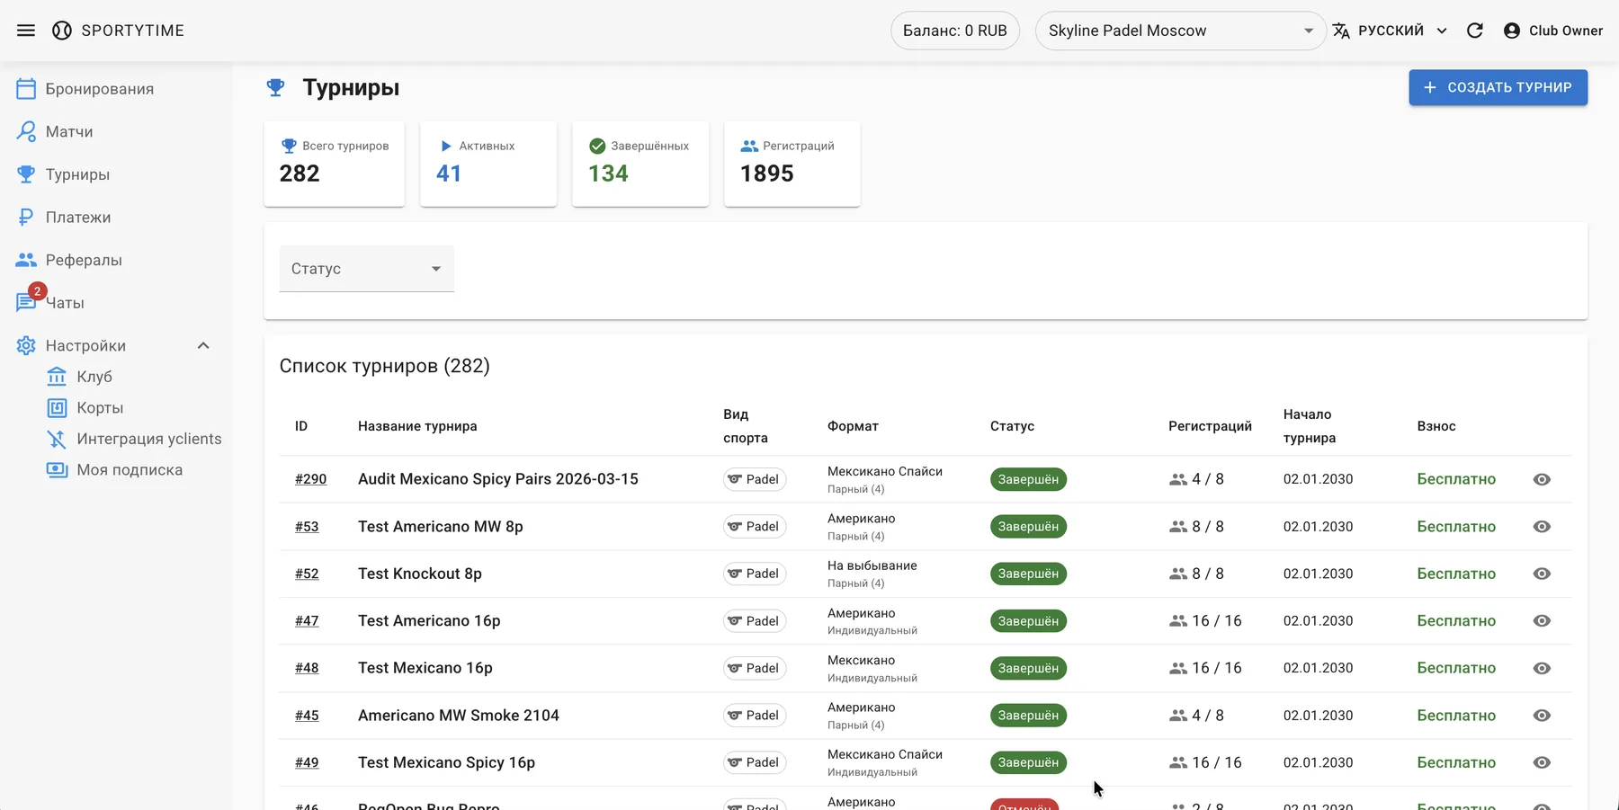Image resolution: width=1619 pixels, height=810 pixels.
Task: Open Интеграция yclients settings
Action: coord(148,439)
